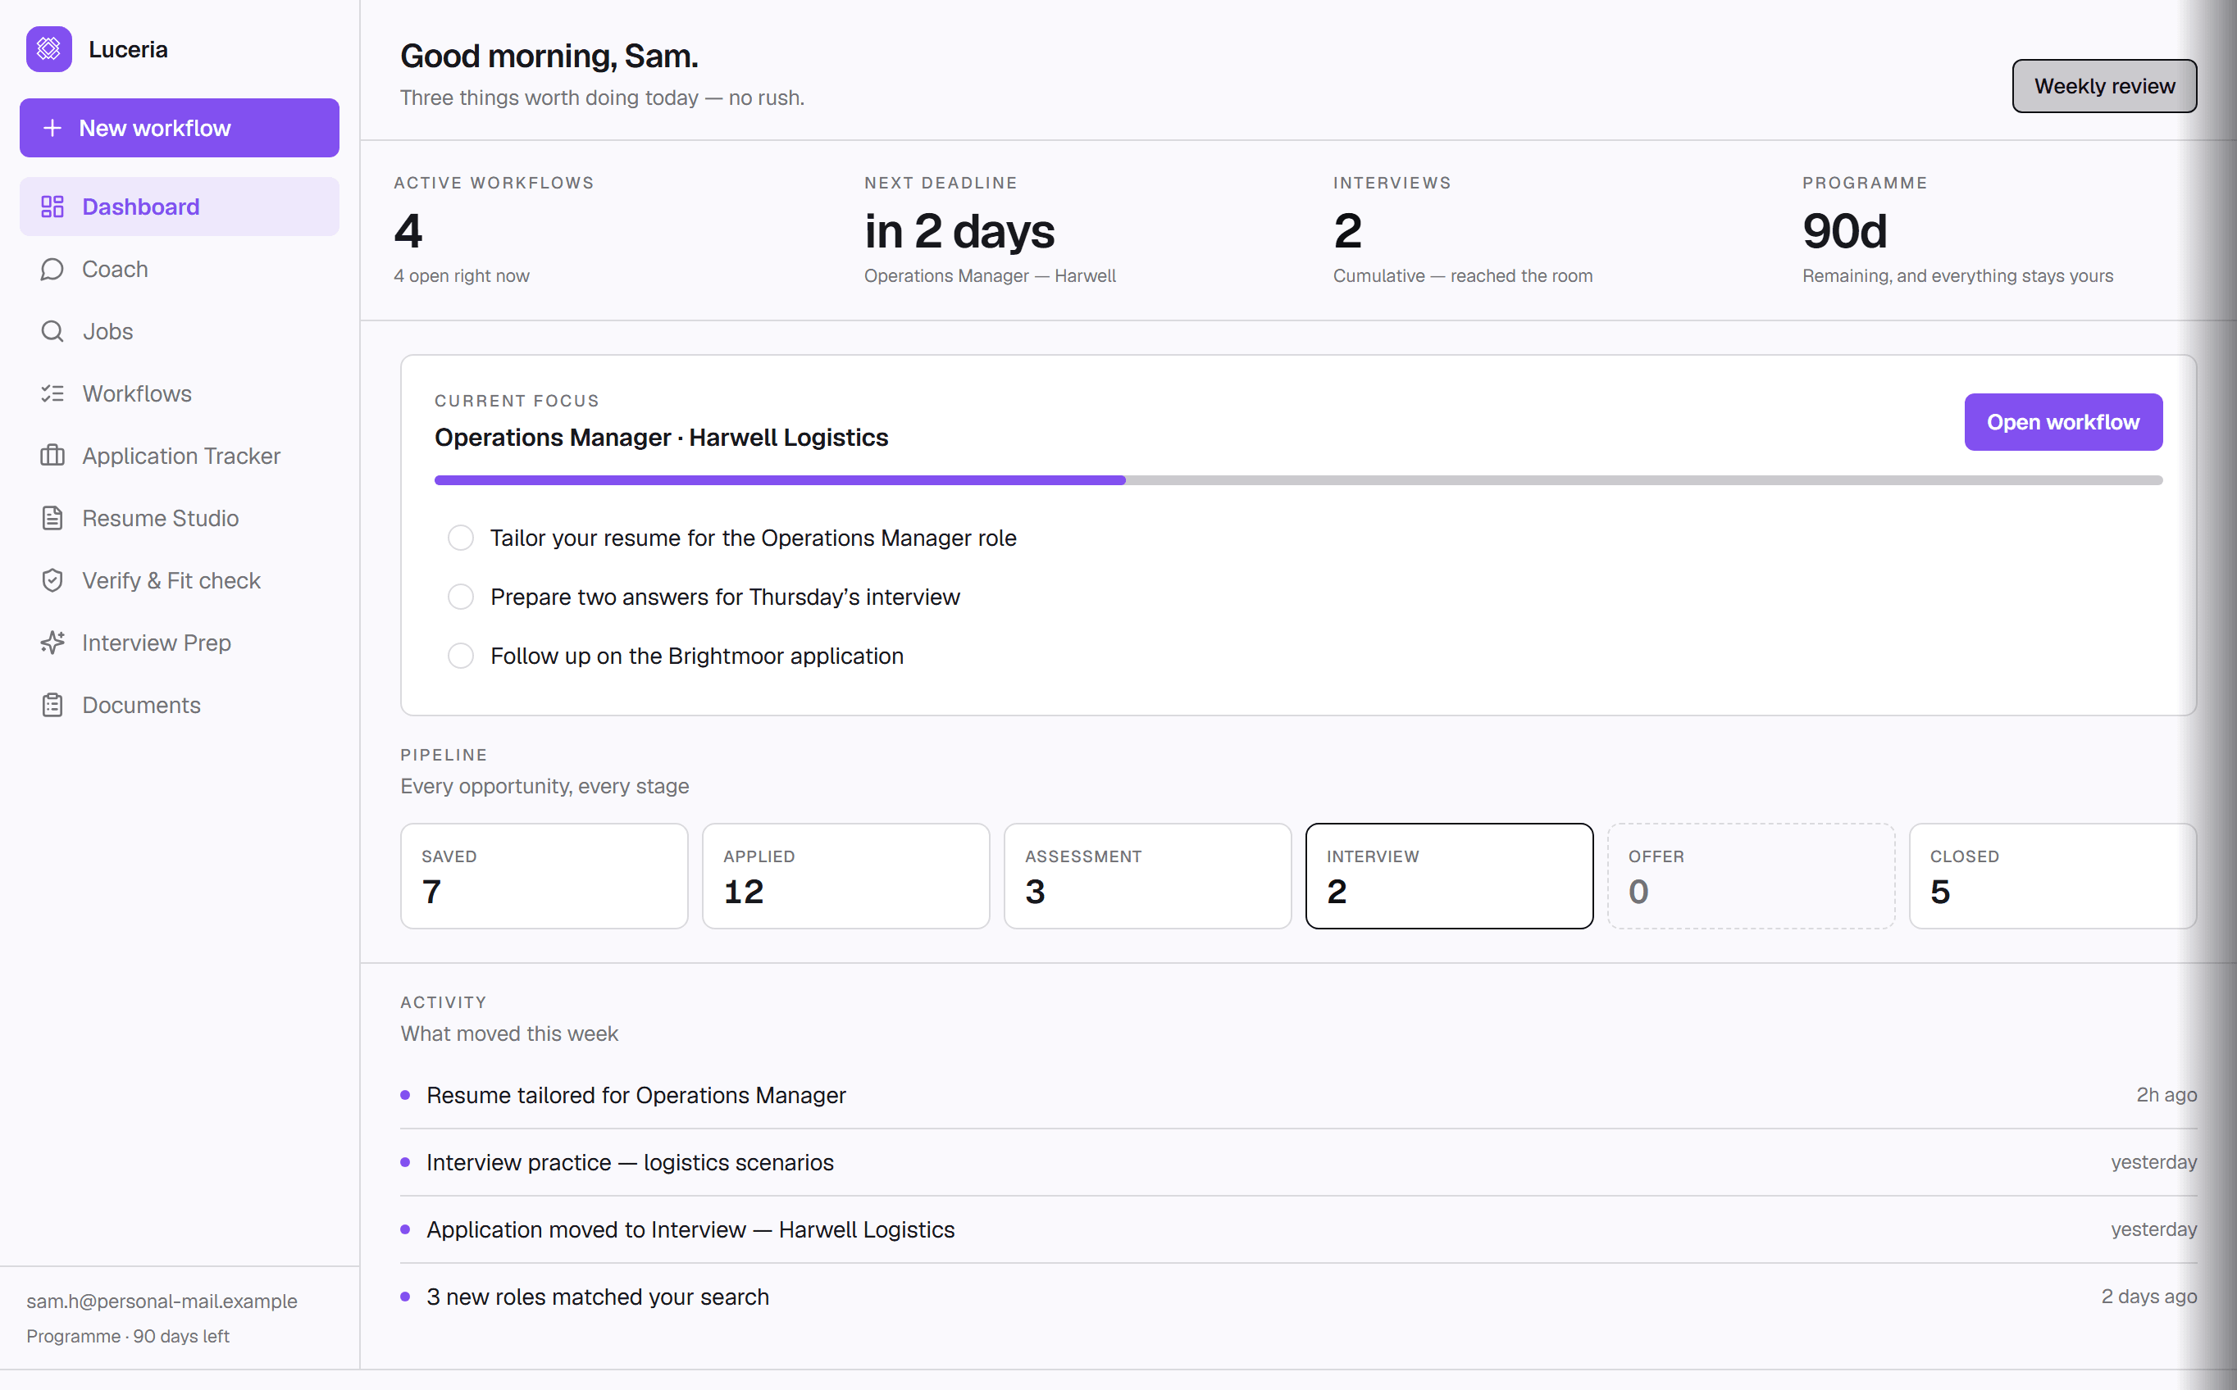Click the Luceria logo icon
Viewport: 2237px width, 1390px height.
point(48,50)
